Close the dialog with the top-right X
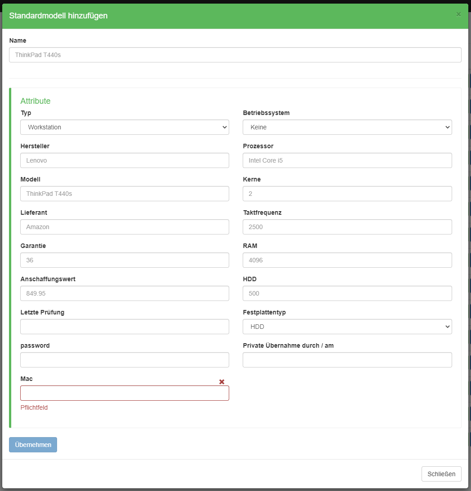 pyautogui.click(x=458, y=14)
